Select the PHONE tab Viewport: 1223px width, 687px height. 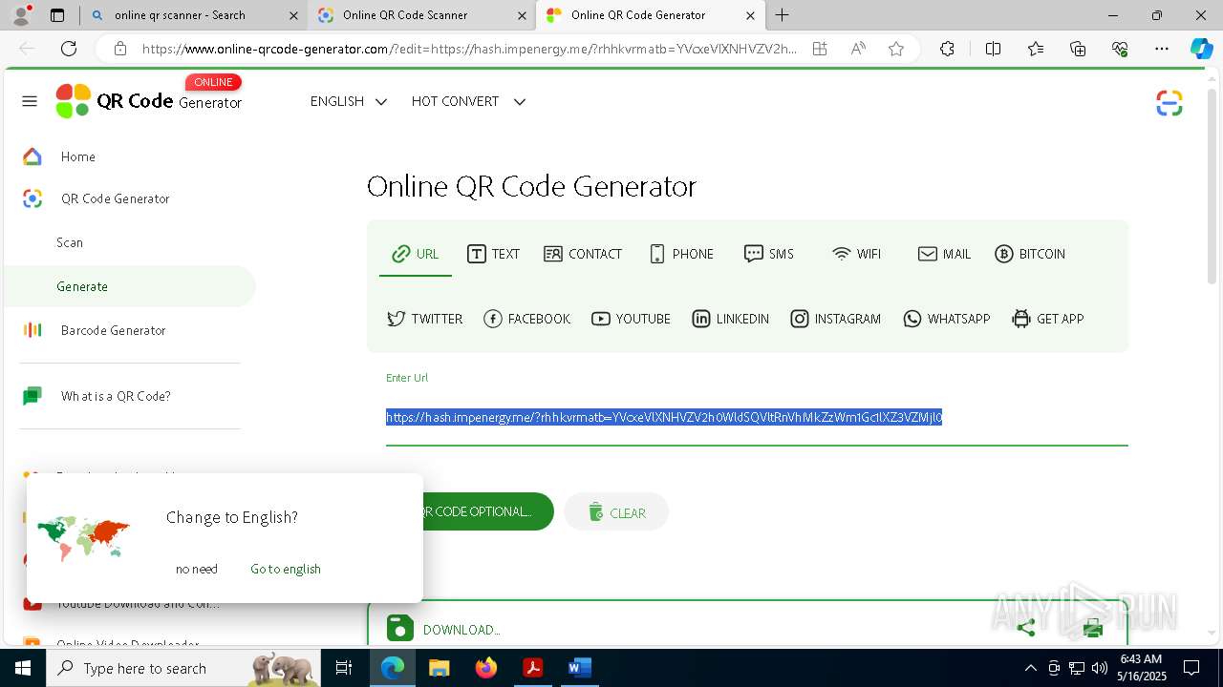tap(681, 254)
